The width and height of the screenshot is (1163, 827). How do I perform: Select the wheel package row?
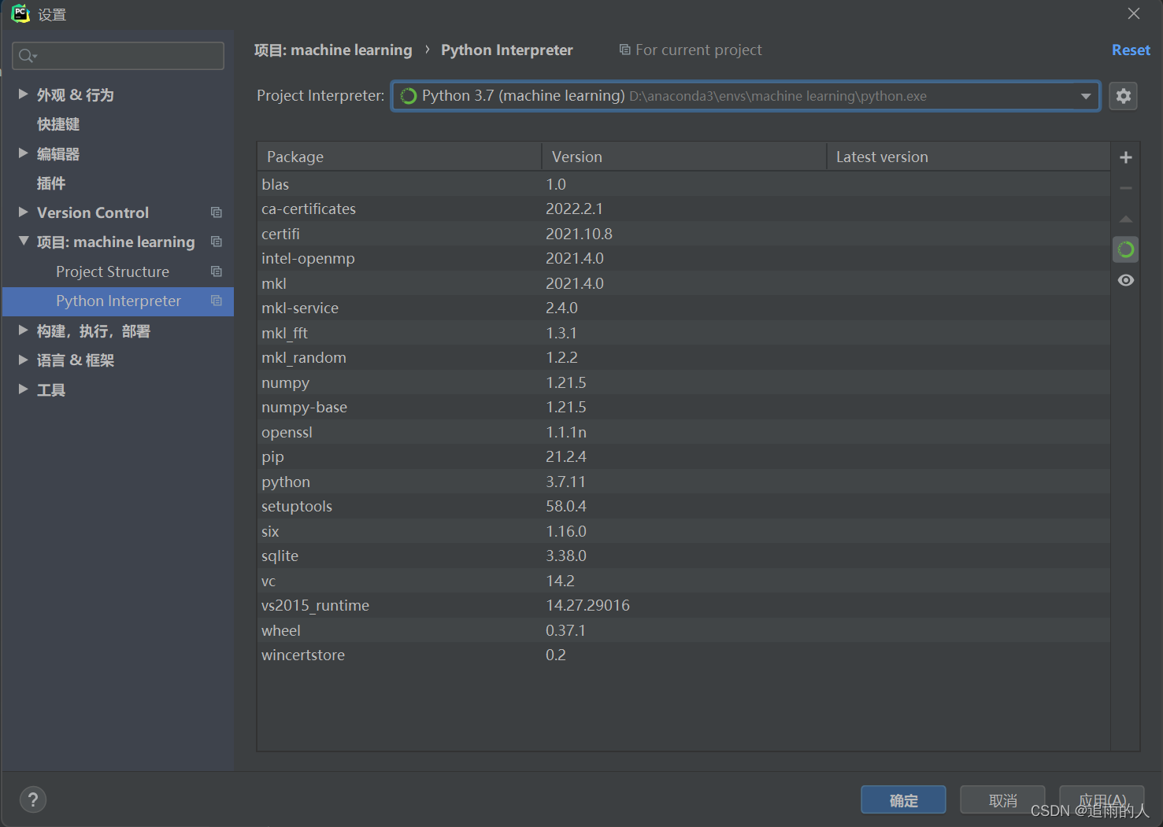(x=683, y=630)
